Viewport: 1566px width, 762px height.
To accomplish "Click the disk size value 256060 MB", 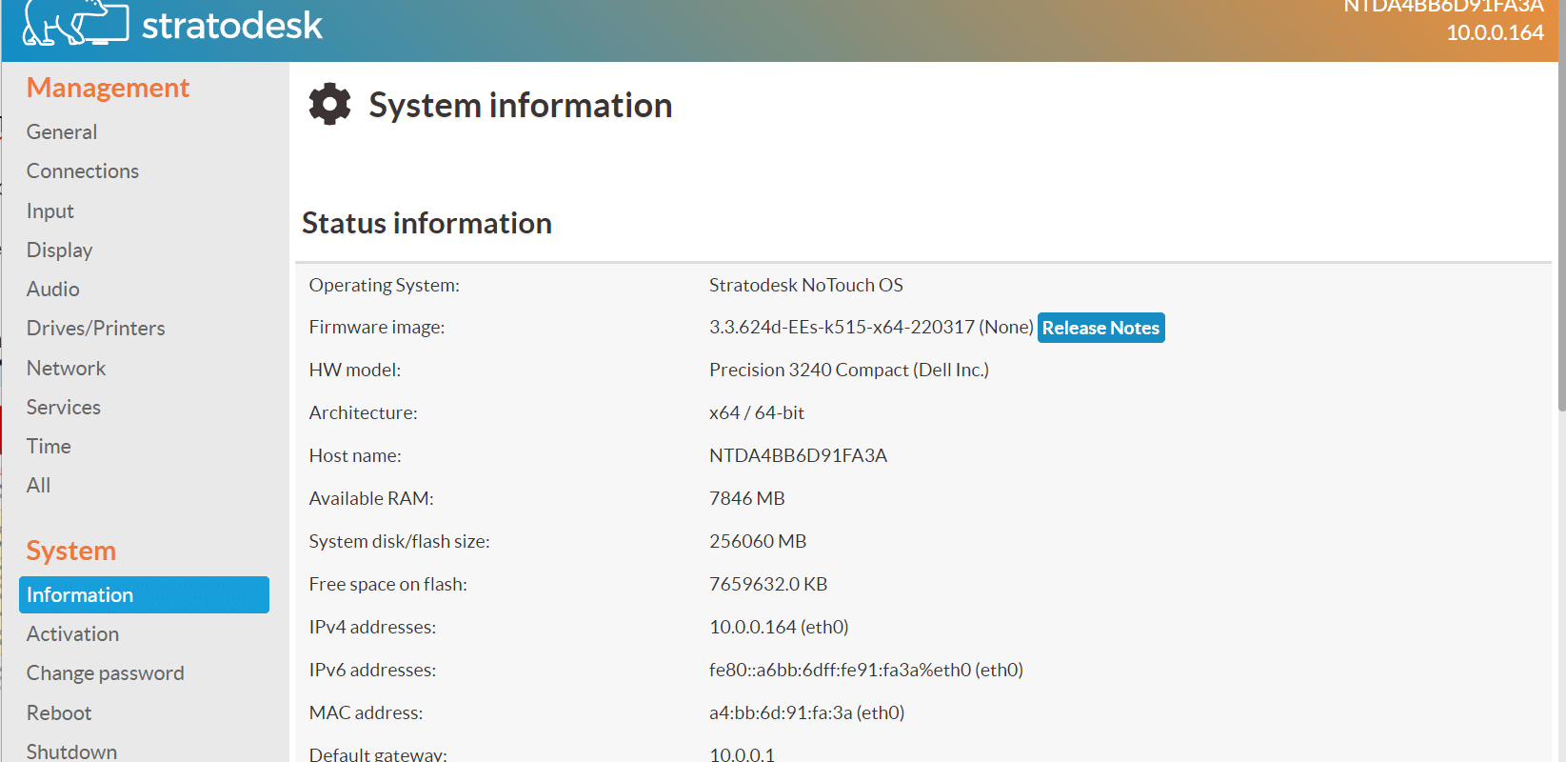I will tap(758, 541).
